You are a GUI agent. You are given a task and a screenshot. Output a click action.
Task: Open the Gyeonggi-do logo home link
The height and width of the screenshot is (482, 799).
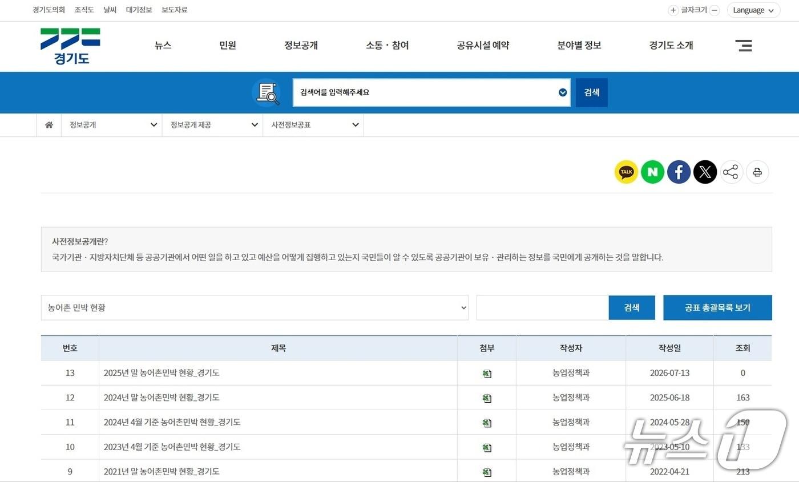point(70,46)
